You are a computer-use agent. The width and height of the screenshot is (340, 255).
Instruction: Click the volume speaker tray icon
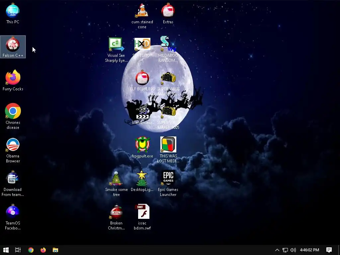pos(293,250)
